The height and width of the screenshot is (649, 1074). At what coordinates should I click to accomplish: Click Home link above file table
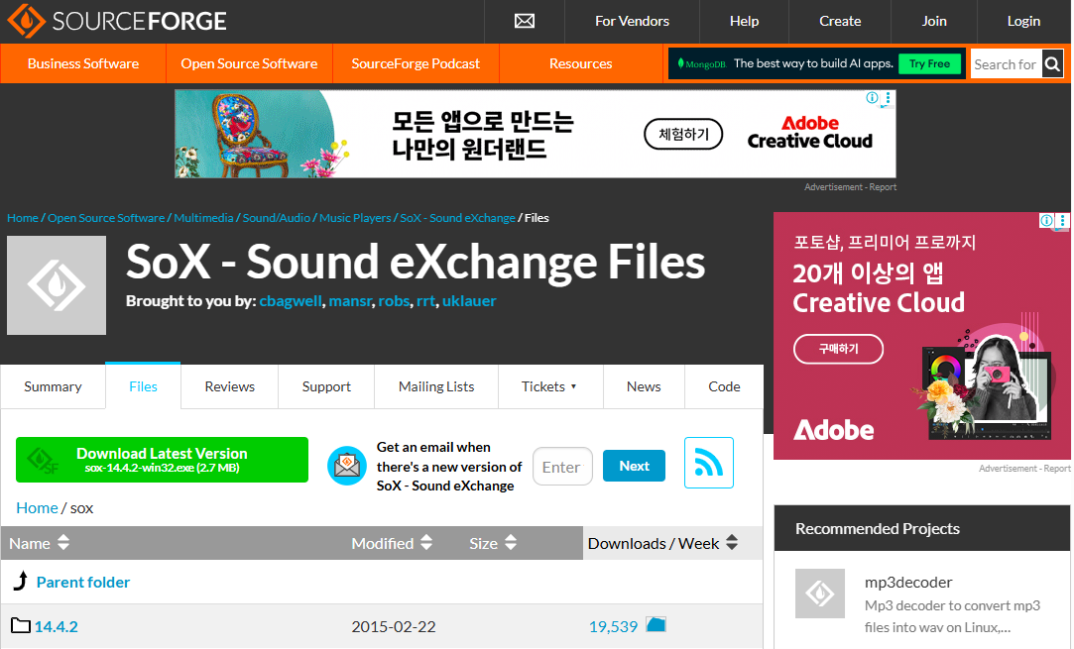point(37,508)
